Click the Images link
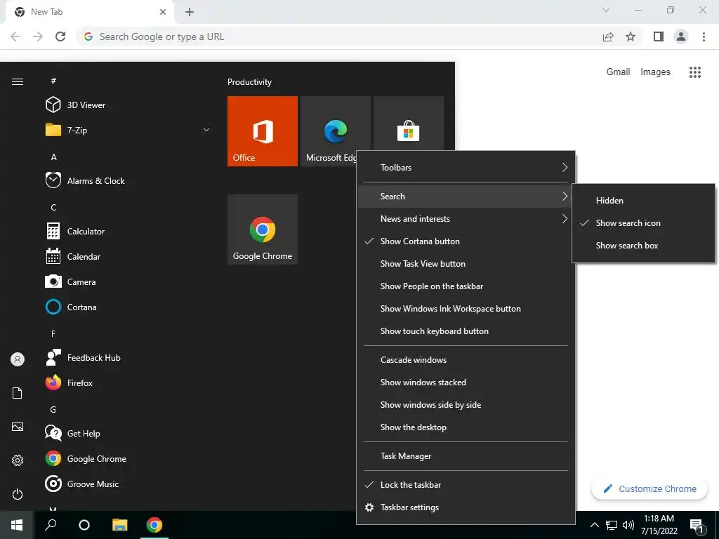Screen dimensions: 719x539 tap(655, 72)
